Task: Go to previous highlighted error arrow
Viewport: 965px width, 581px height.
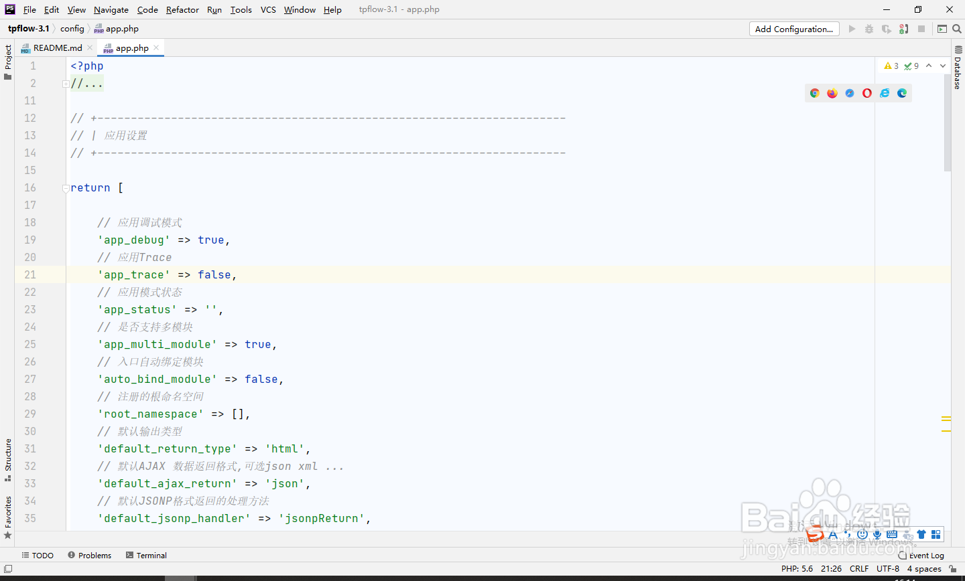Action: (x=929, y=66)
